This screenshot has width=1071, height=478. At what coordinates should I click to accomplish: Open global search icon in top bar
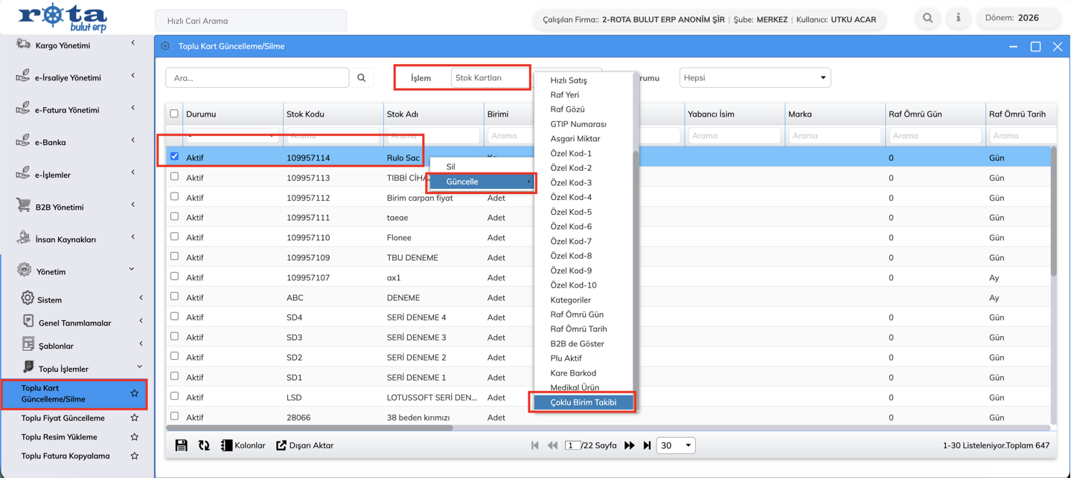(x=927, y=19)
